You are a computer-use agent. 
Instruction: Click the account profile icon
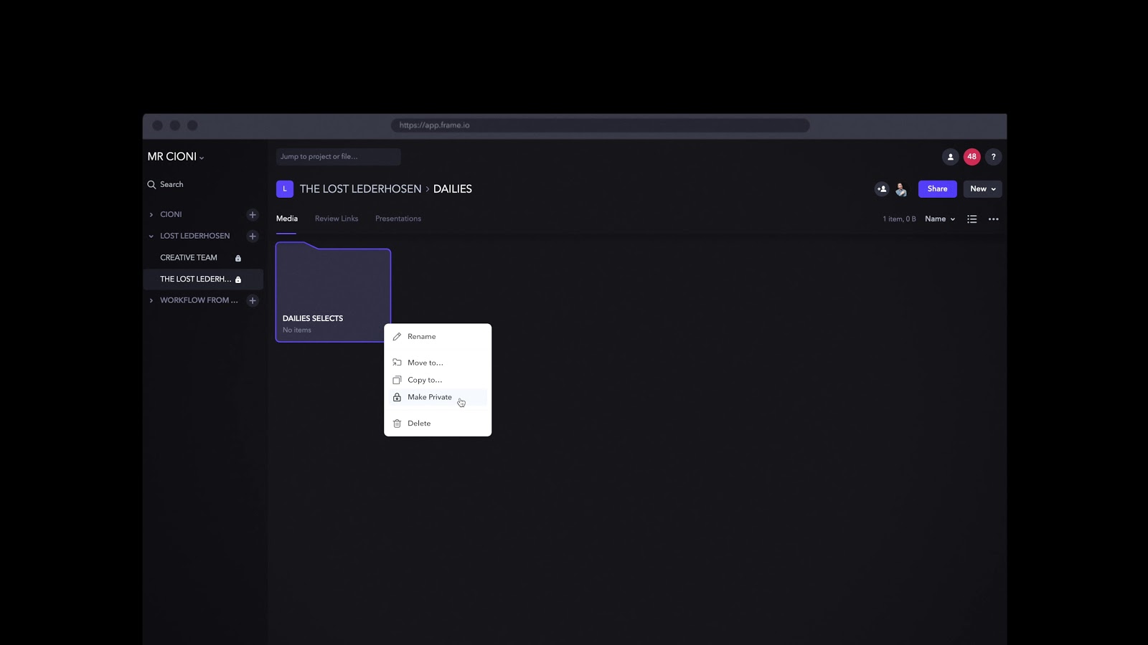tap(950, 157)
